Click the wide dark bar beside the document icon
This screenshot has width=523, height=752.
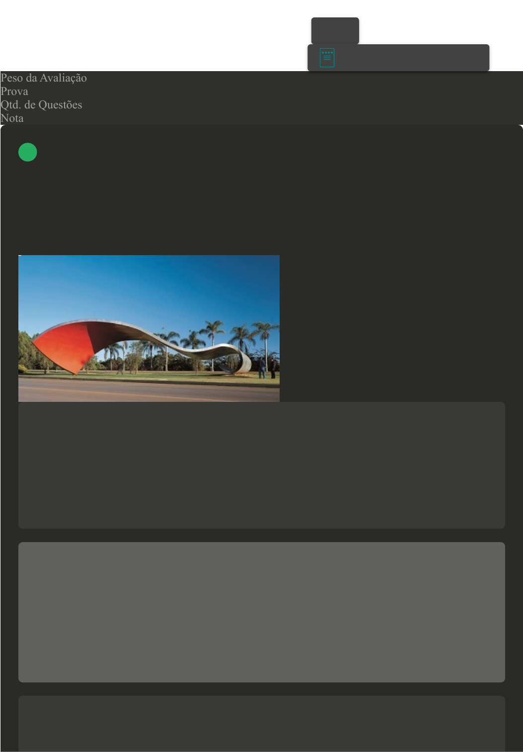pyautogui.click(x=398, y=58)
